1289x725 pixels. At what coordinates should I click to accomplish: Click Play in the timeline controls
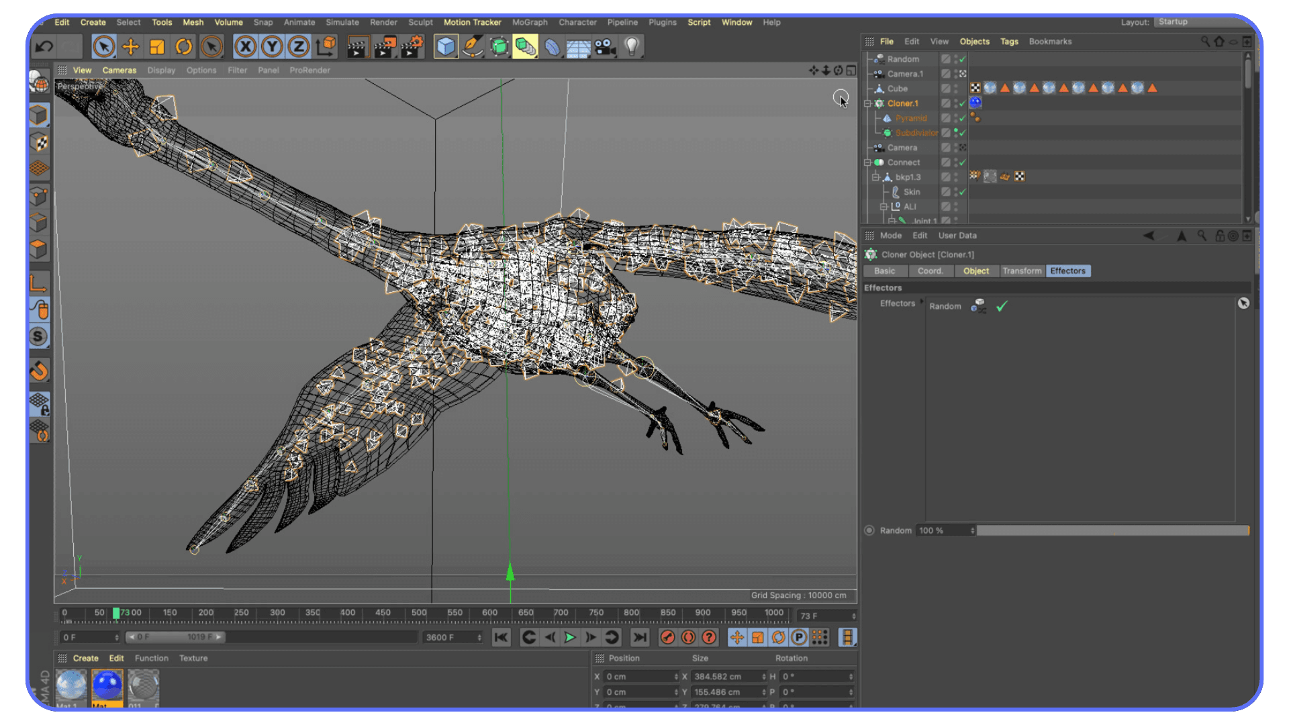[569, 638]
